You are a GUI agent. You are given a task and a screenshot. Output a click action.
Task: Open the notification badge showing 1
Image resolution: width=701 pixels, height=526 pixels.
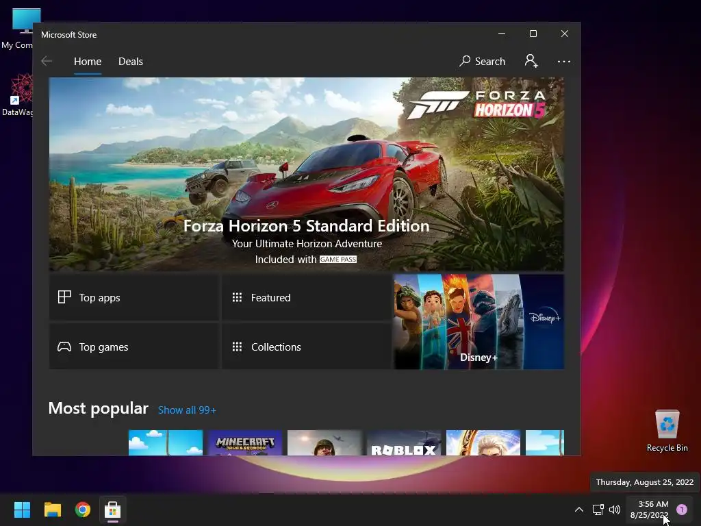click(682, 510)
